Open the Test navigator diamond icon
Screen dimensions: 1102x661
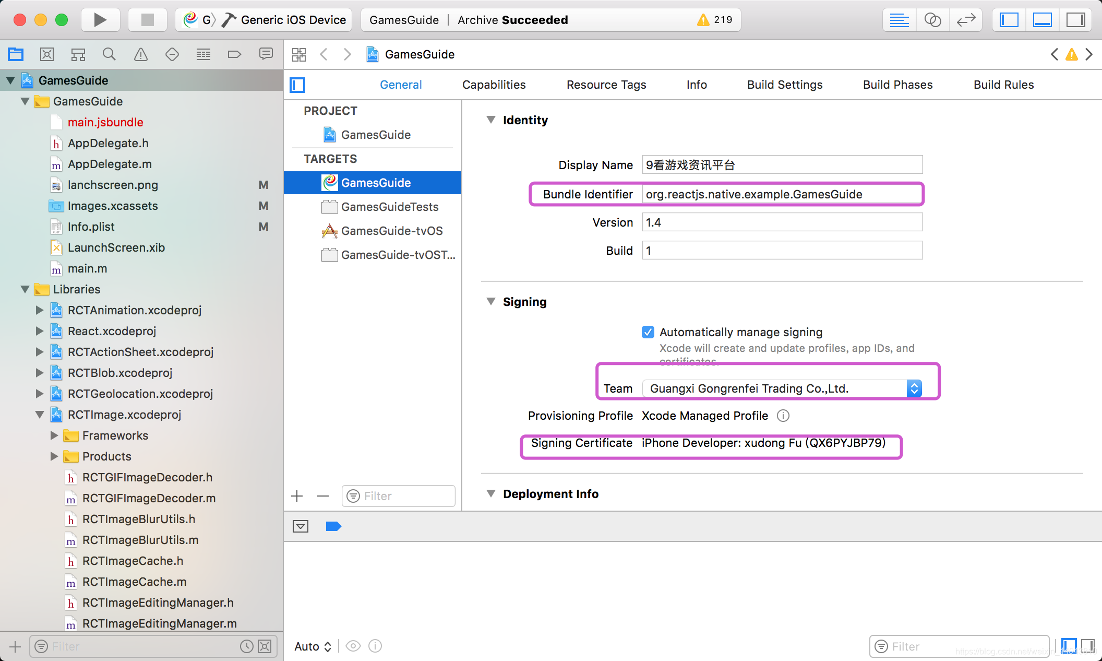coord(172,54)
